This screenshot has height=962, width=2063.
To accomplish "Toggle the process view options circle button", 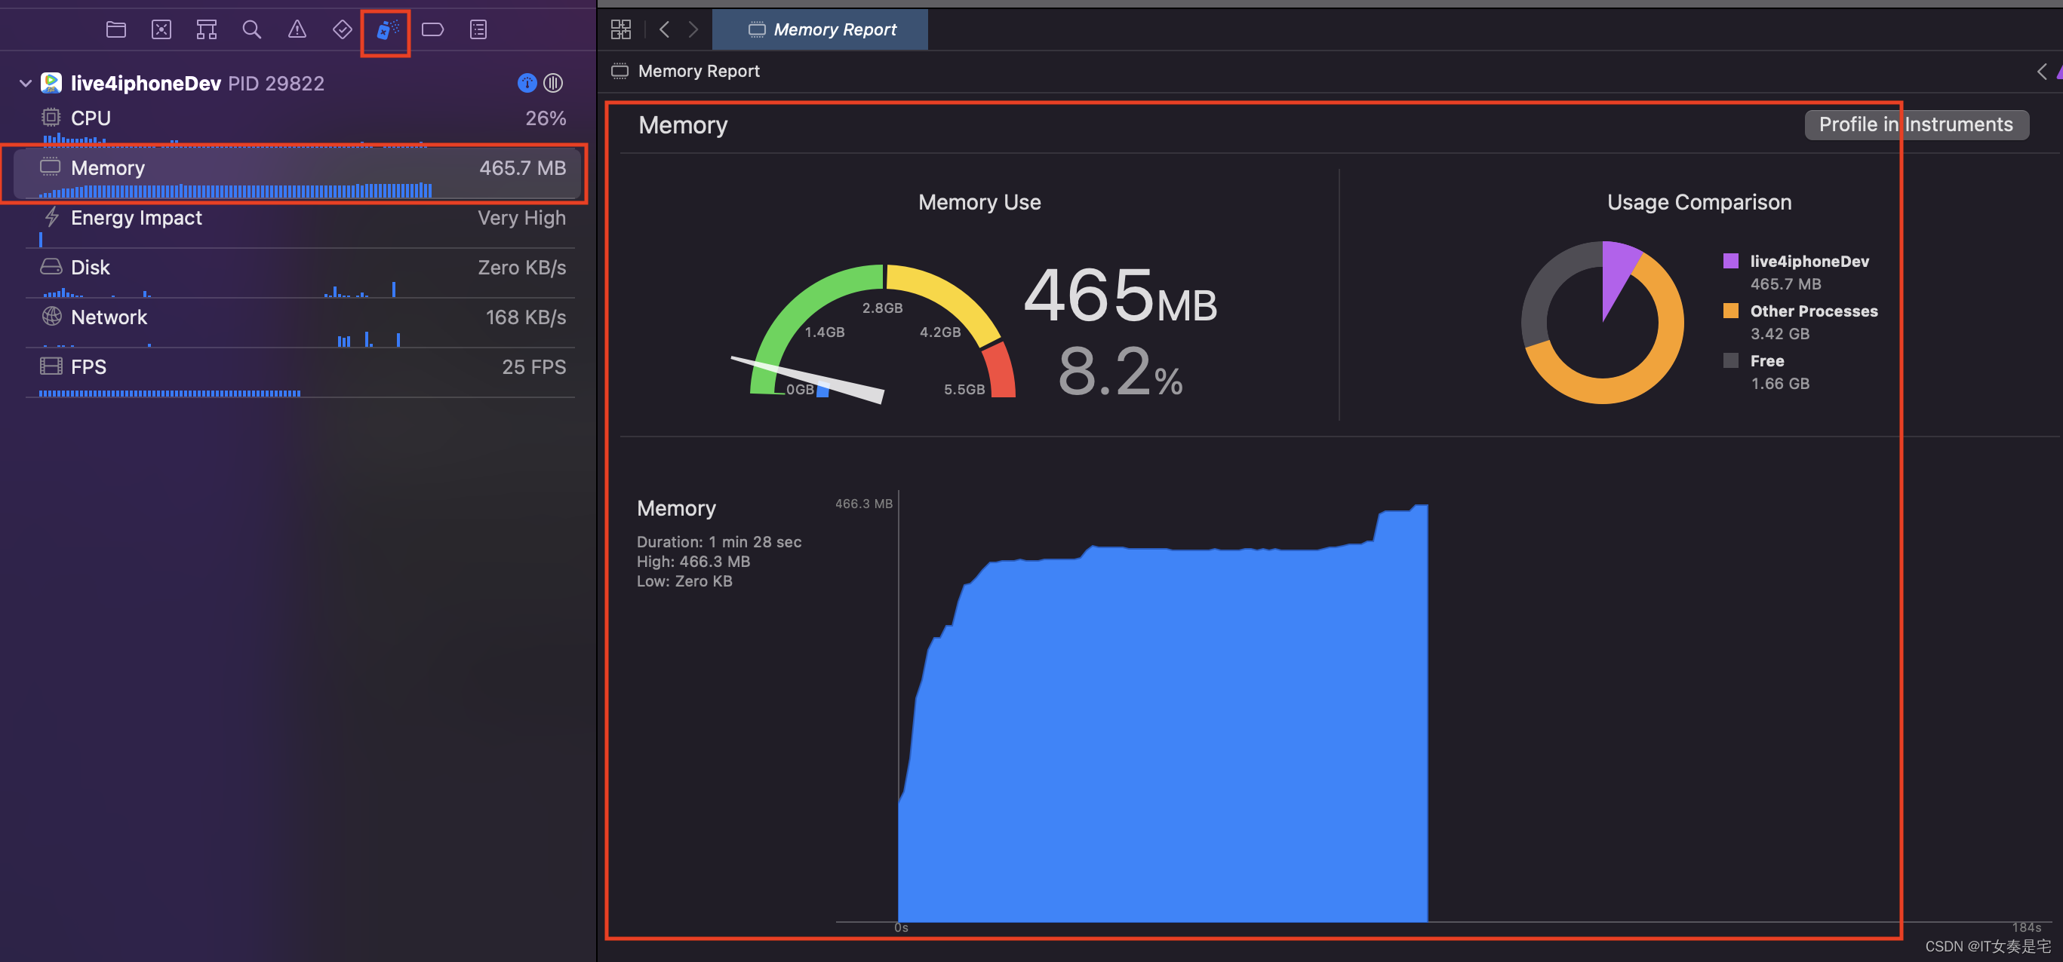I will (553, 82).
